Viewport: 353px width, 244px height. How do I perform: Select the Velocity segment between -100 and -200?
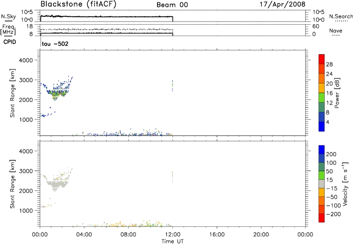coord(322,209)
